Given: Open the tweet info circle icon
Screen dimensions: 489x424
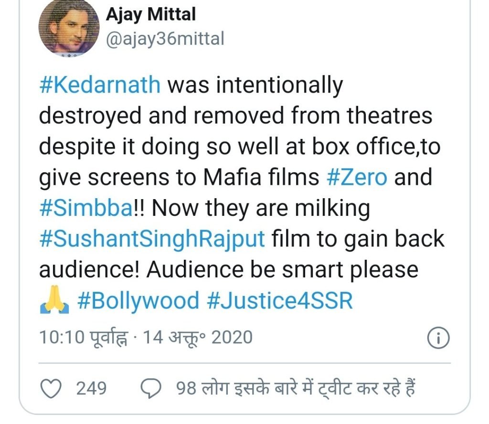Looking at the screenshot, I should pyautogui.click(x=438, y=339).
